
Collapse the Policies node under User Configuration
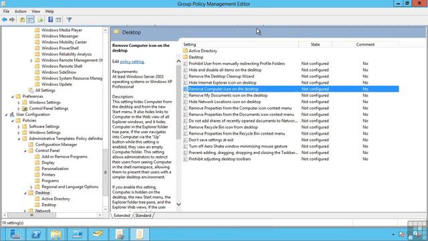tap(12, 120)
